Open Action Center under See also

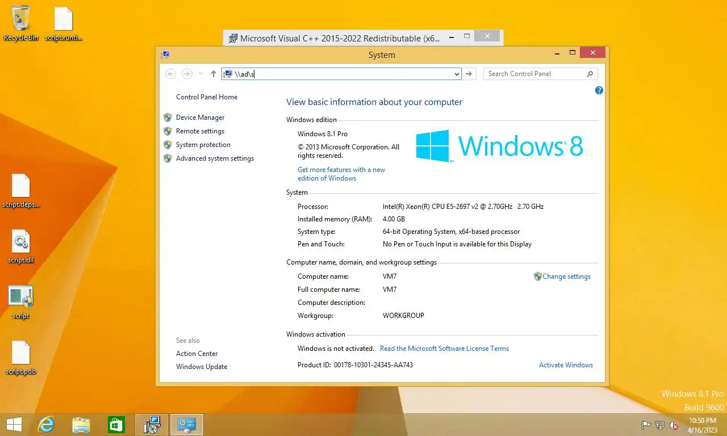[x=197, y=354]
